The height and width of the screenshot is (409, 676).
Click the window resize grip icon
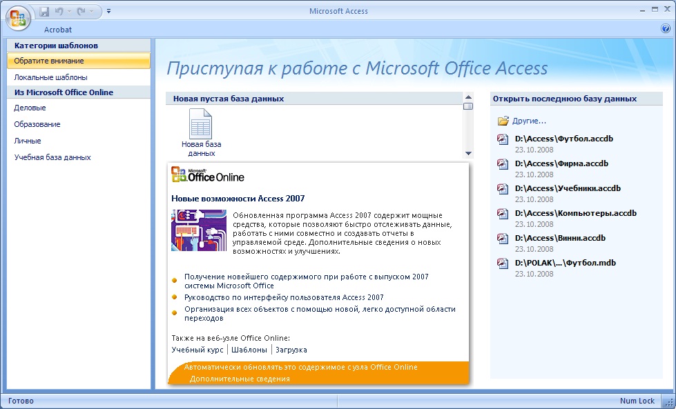[667, 401]
